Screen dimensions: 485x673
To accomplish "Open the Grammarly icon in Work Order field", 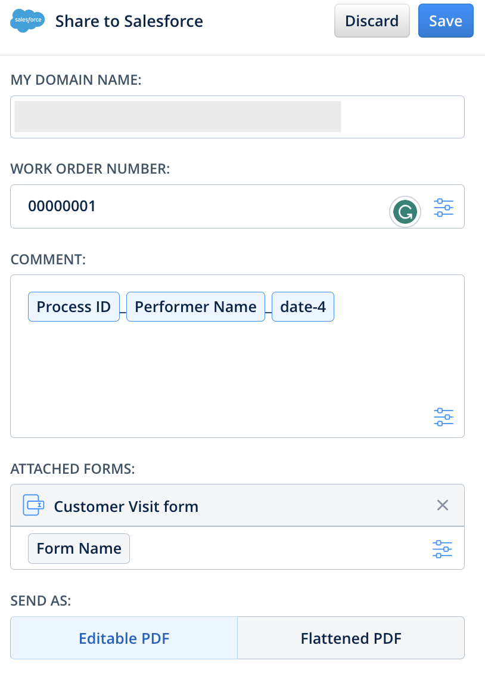I will pyautogui.click(x=405, y=211).
